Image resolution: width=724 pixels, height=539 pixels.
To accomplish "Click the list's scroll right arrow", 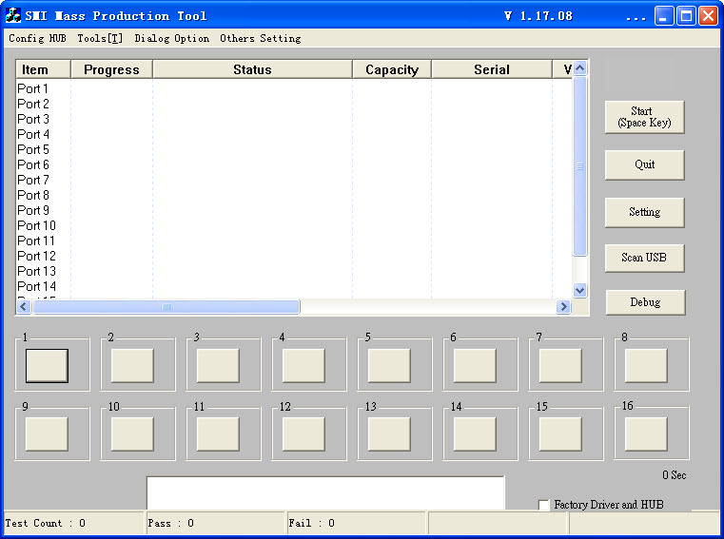I will [x=563, y=307].
